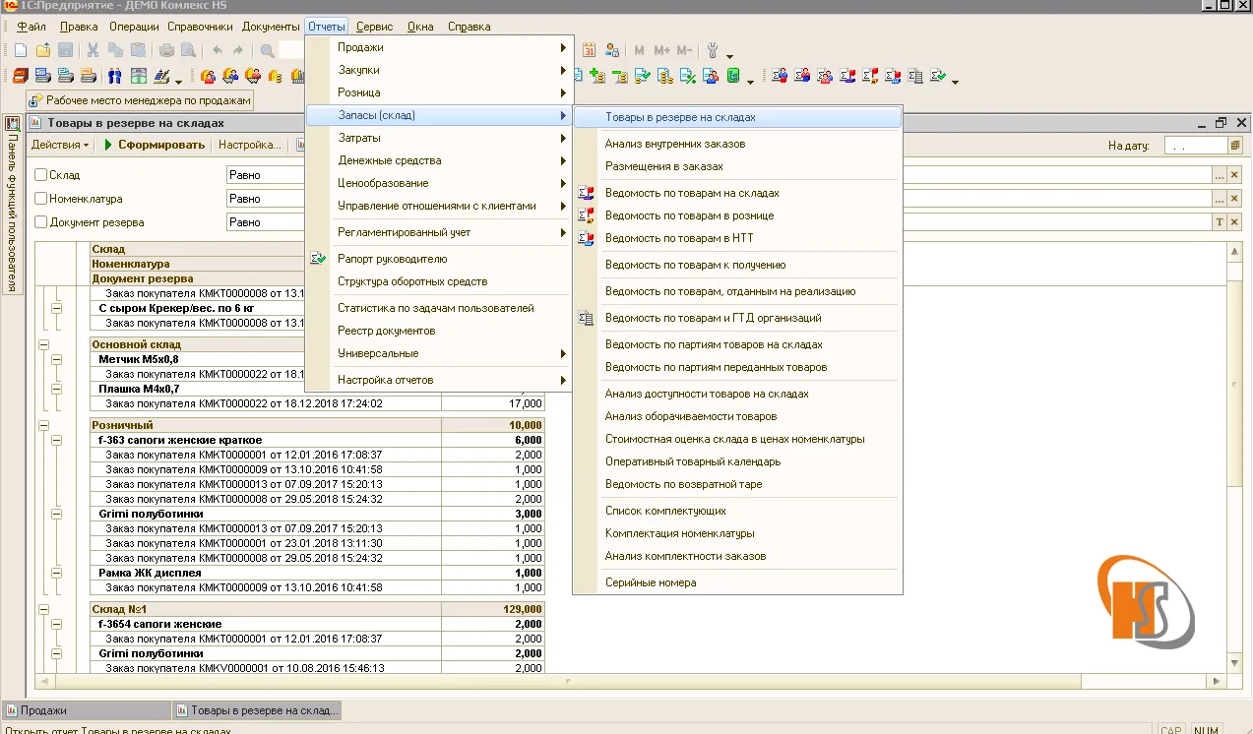Collapse the Склад №1 group

(x=44, y=610)
